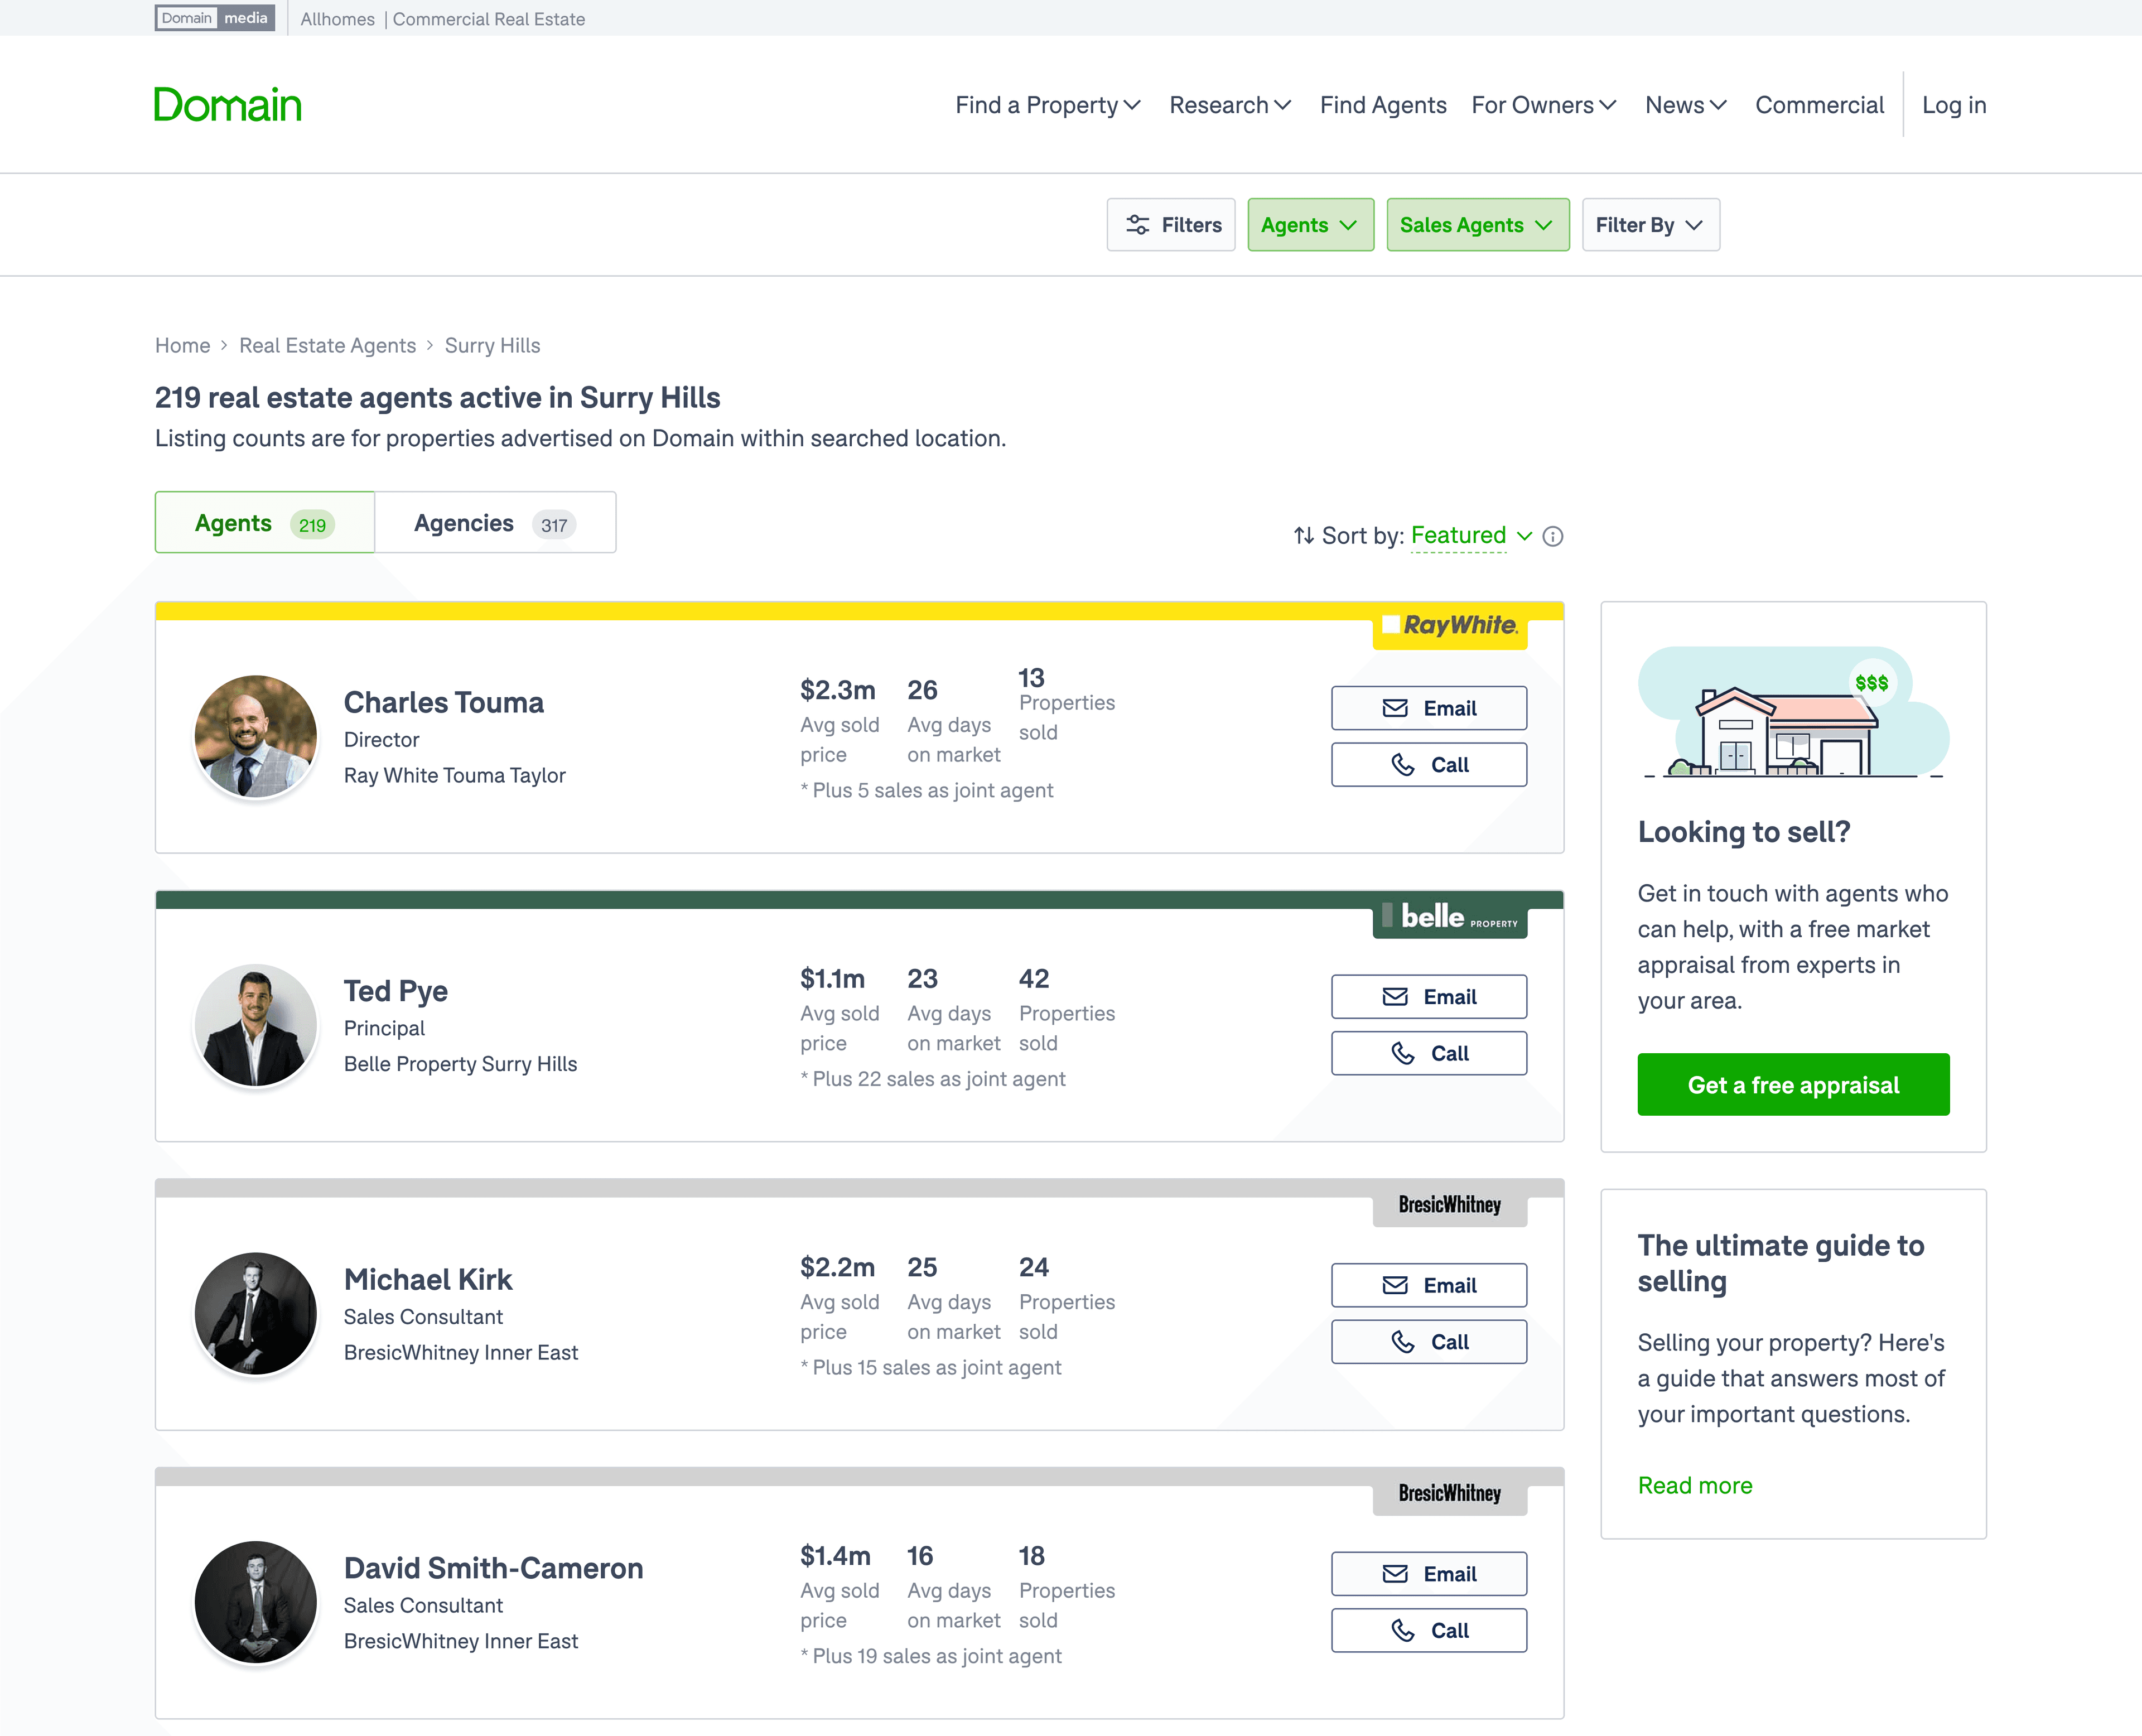This screenshot has width=2142, height=1736.
Task: Click Plus 22 sales as joint agent
Action: pos(932,1079)
